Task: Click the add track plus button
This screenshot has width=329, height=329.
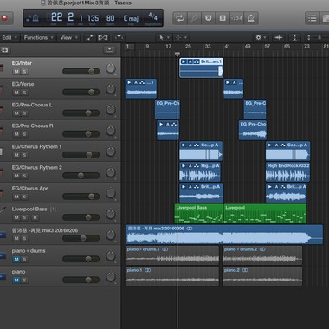Action: pos(4,50)
